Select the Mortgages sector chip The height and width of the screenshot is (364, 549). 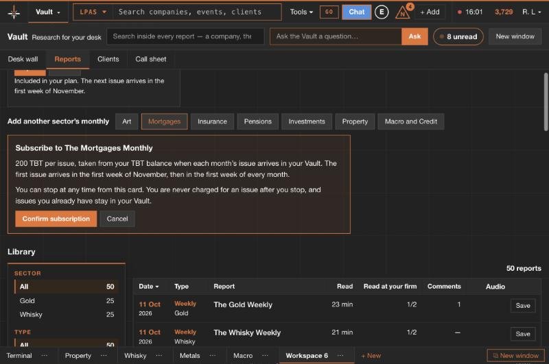coord(164,121)
